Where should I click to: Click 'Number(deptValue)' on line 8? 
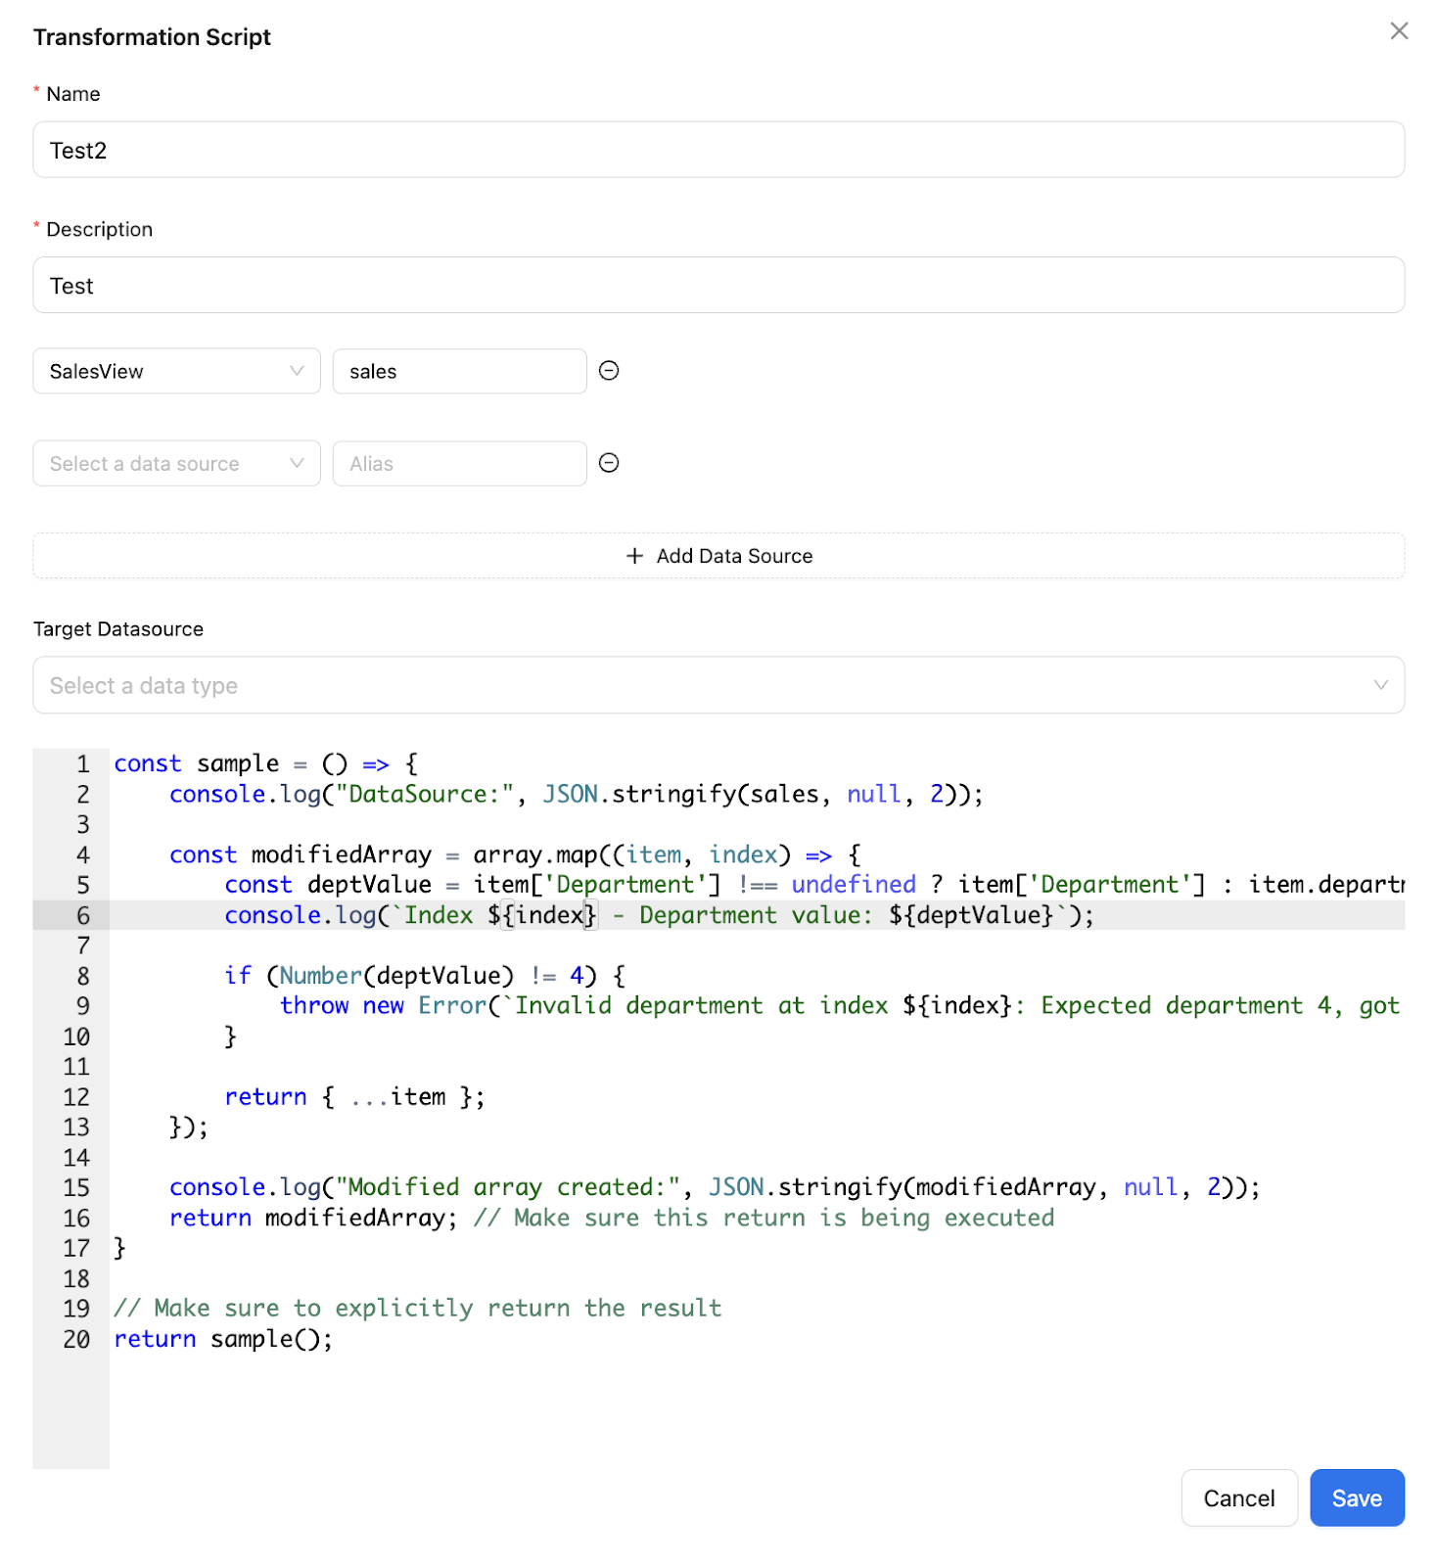(x=396, y=976)
